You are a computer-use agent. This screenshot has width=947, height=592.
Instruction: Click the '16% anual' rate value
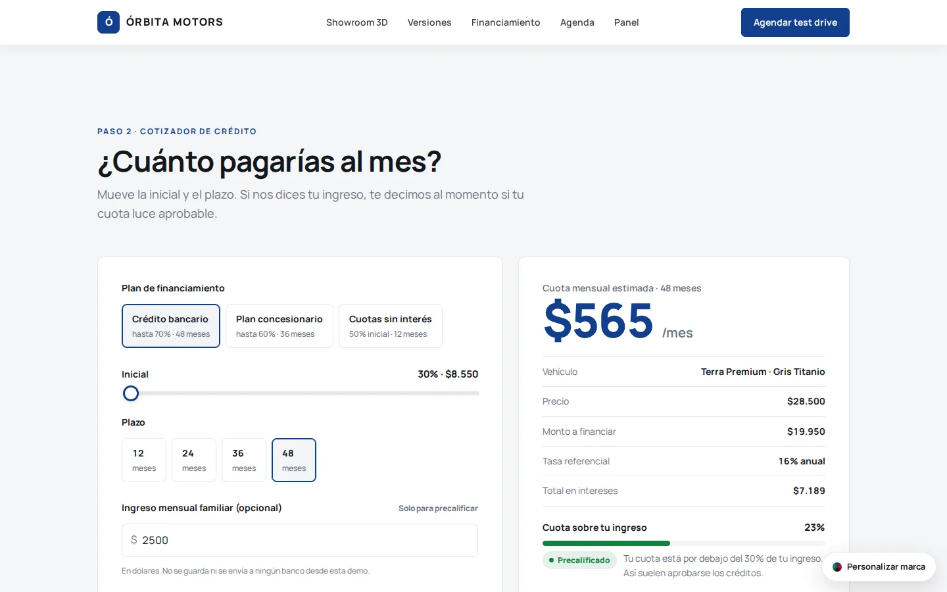click(x=802, y=461)
